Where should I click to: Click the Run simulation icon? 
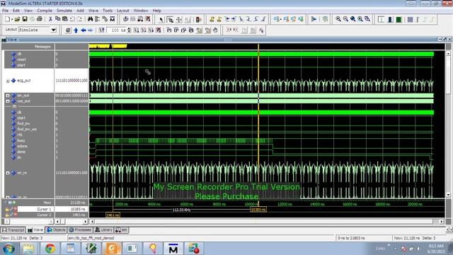[136, 30]
